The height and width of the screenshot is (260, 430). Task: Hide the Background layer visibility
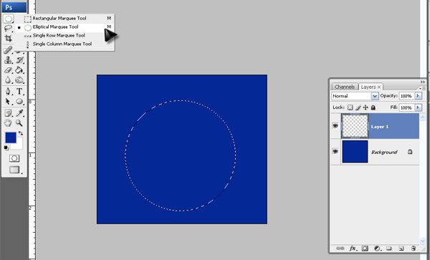pos(335,151)
